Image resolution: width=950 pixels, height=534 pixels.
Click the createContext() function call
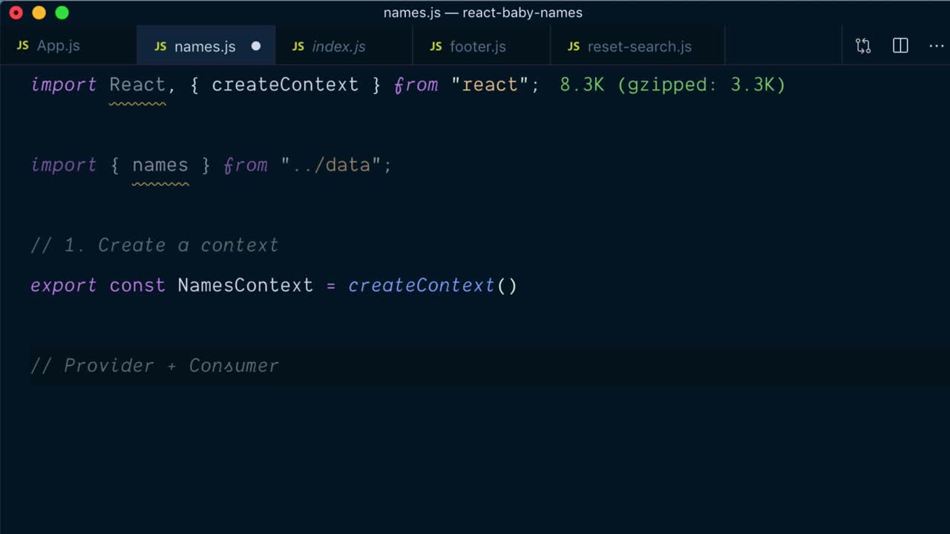click(x=433, y=286)
